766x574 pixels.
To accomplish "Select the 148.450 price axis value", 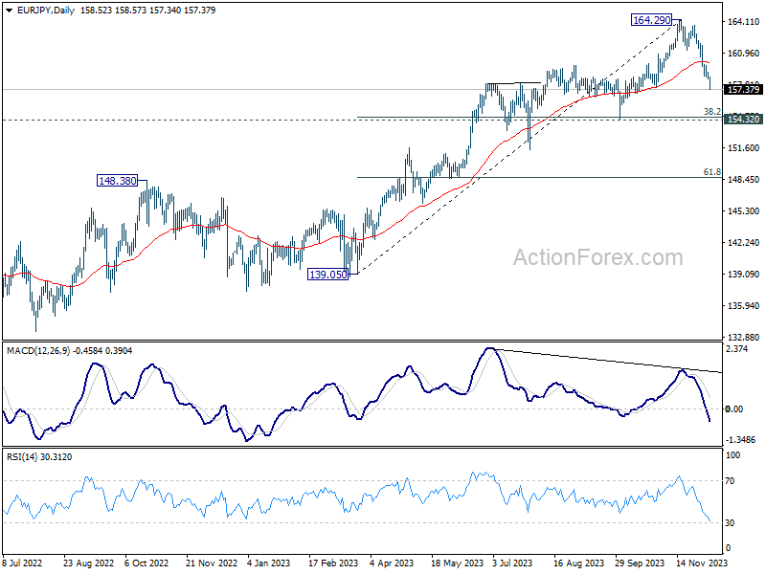I will [x=744, y=180].
